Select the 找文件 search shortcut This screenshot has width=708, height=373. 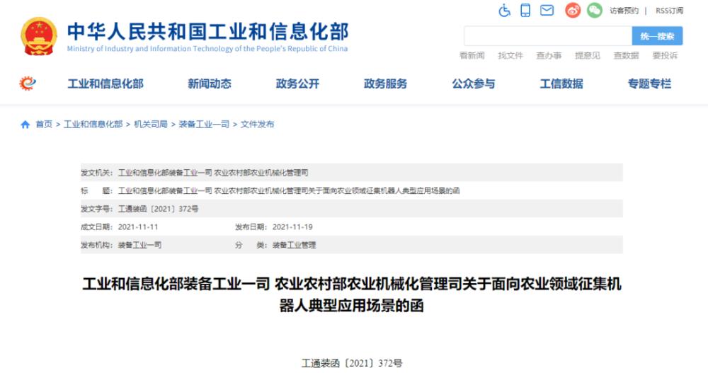point(510,55)
